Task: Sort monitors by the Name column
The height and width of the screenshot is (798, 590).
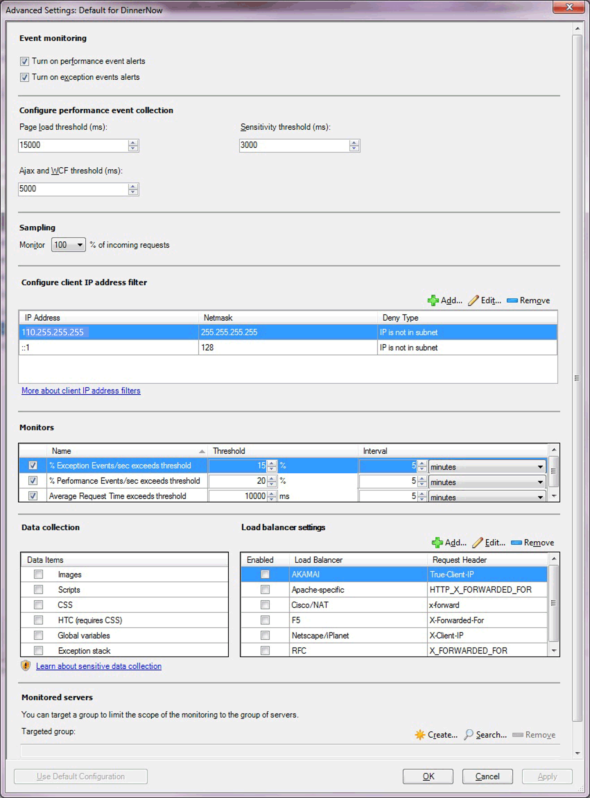Action: pos(127,451)
